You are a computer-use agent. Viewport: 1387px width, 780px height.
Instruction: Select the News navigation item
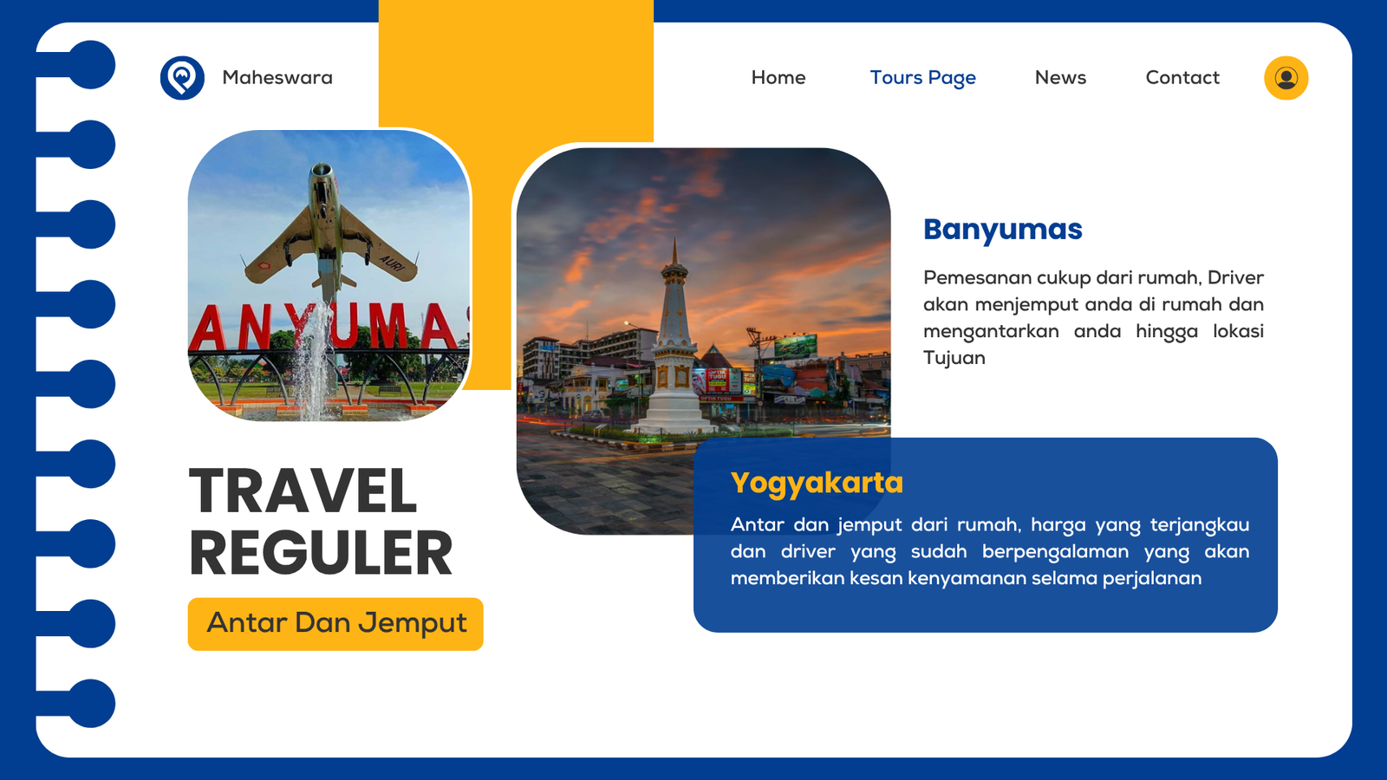coord(1060,78)
